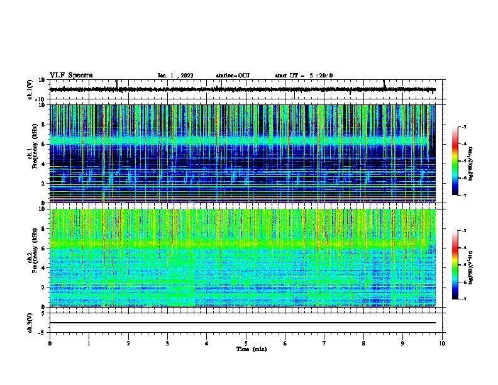The height and width of the screenshot is (385, 498).
Task: Click the "5" tick of ch.3(V) axis
Action: tap(43, 313)
